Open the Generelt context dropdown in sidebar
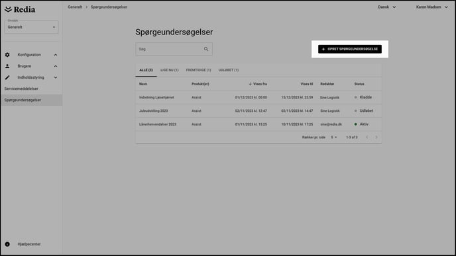The width and height of the screenshot is (456, 256). click(x=31, y=27)
